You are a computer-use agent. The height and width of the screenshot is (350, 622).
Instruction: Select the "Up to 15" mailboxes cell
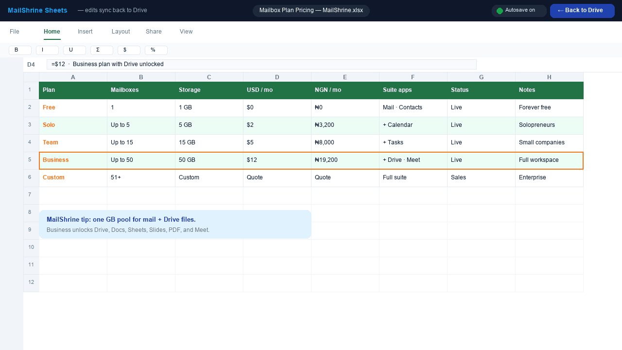click(141, 143)
